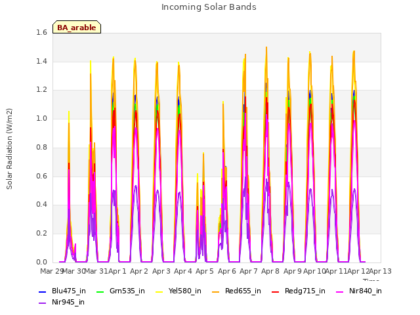
Task: Click the Redg715_in red legend swatch
Action: pyautogui.click(x=276, y=291)
